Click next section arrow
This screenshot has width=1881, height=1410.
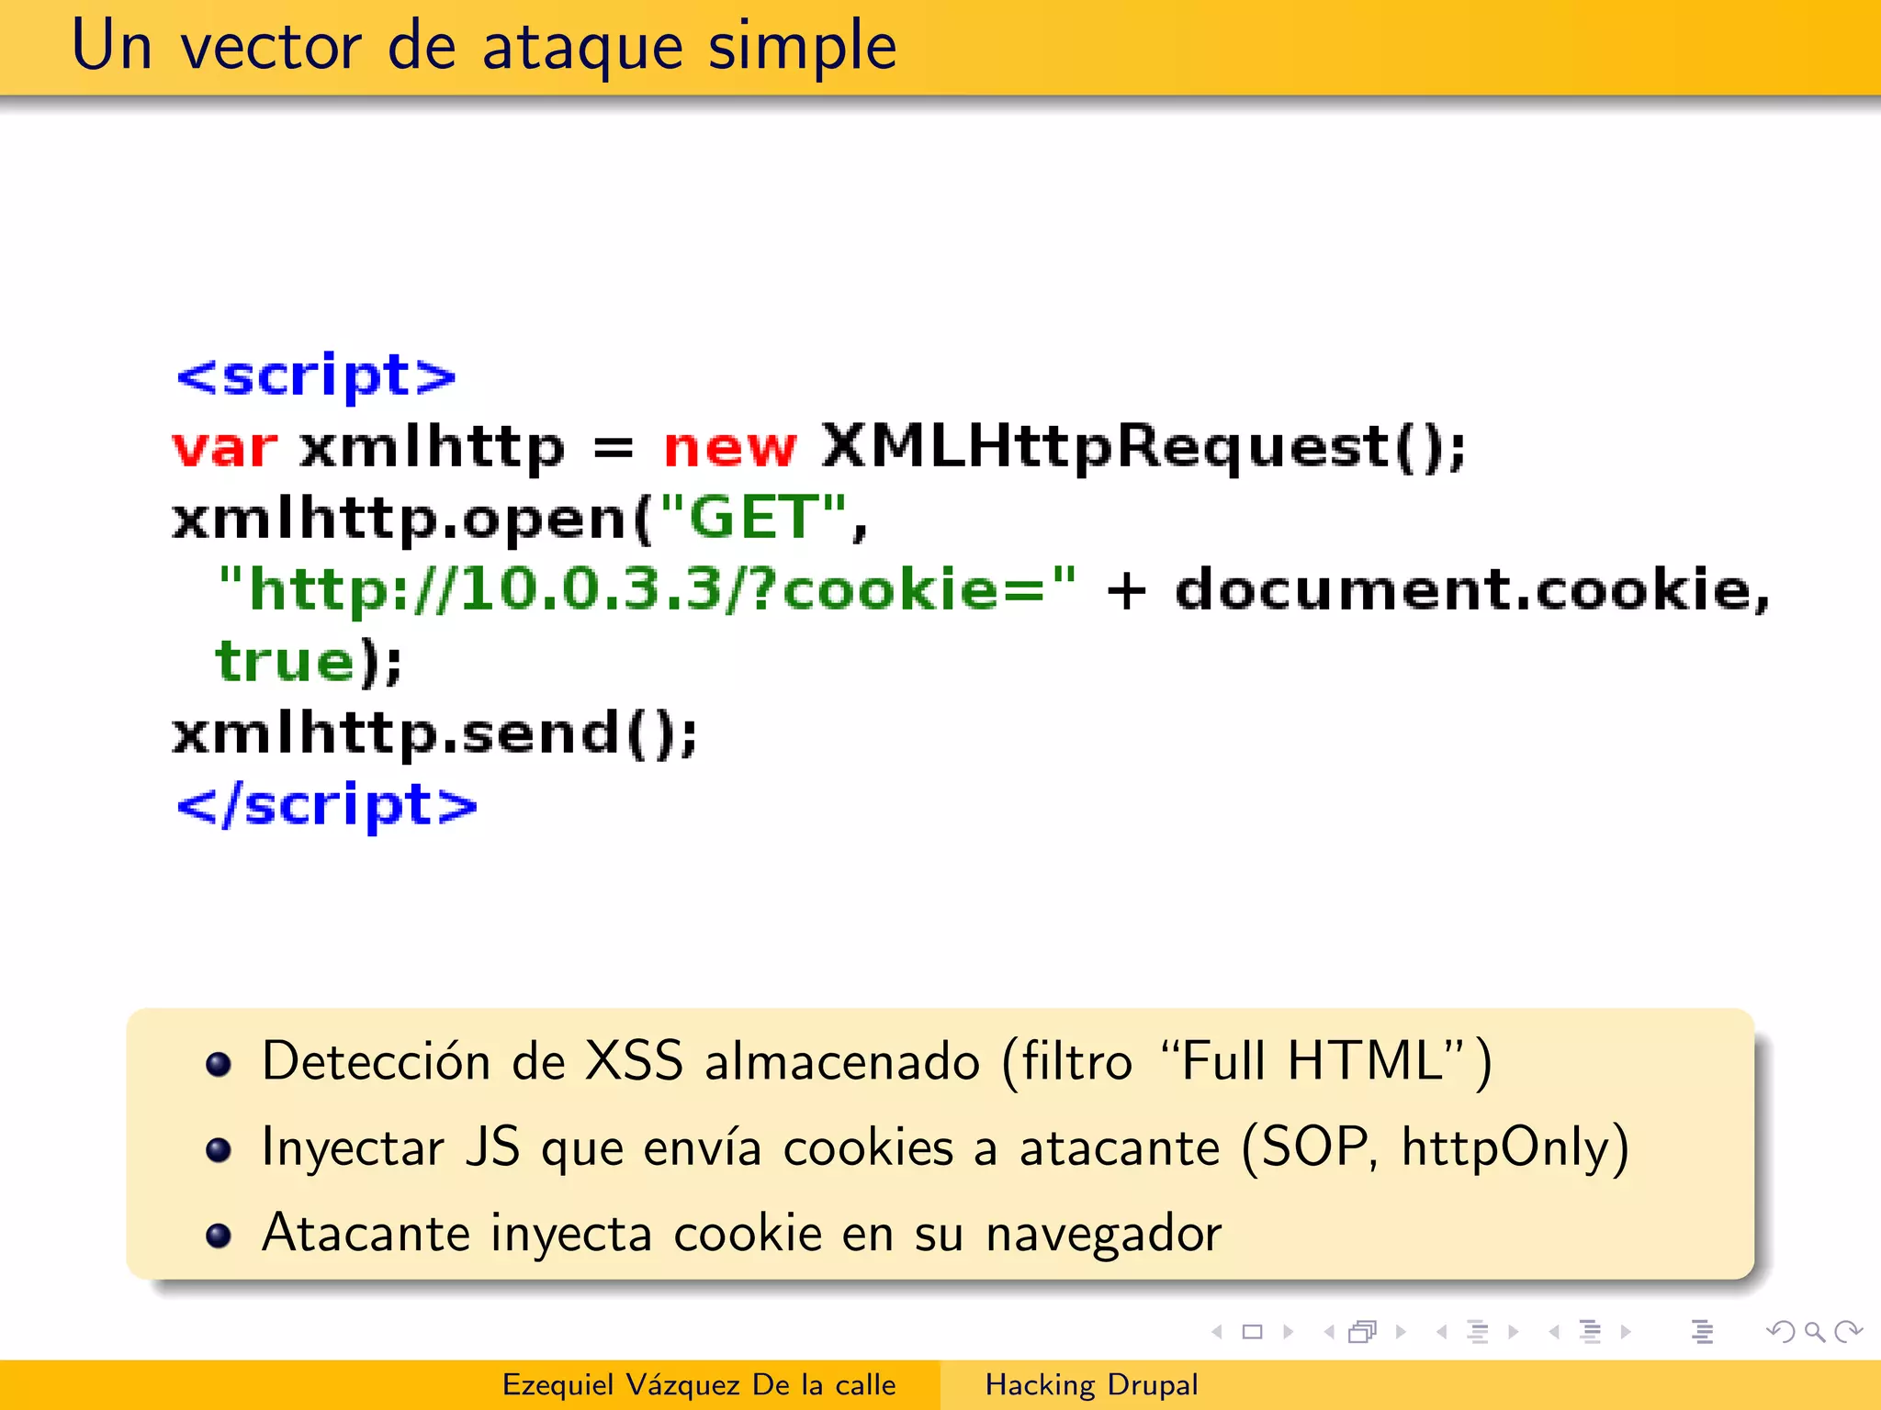[x=1626, y=1332]
